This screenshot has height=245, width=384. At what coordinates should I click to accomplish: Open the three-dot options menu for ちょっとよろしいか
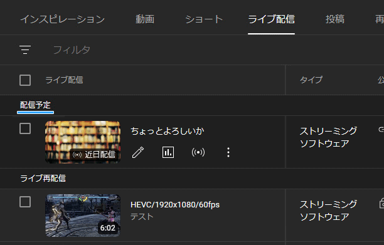click(228, 152)
